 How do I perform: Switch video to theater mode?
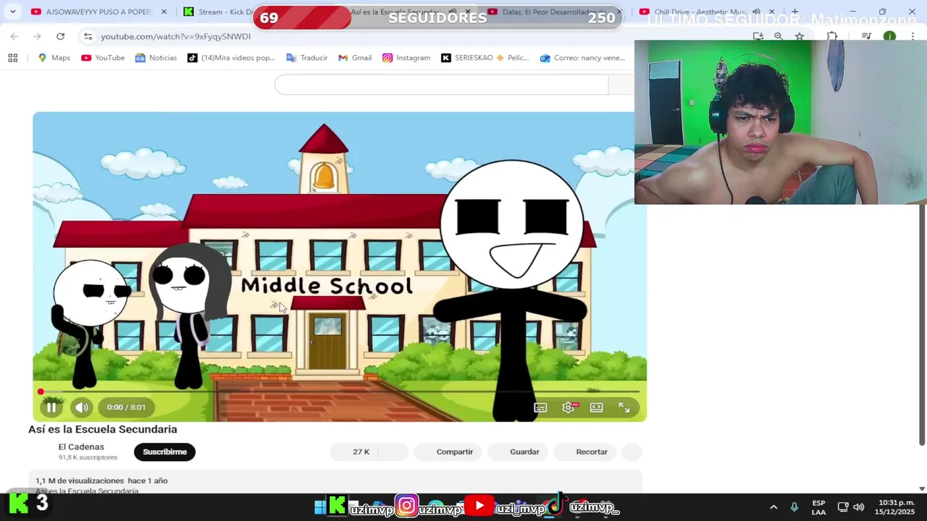click(596, 407)
